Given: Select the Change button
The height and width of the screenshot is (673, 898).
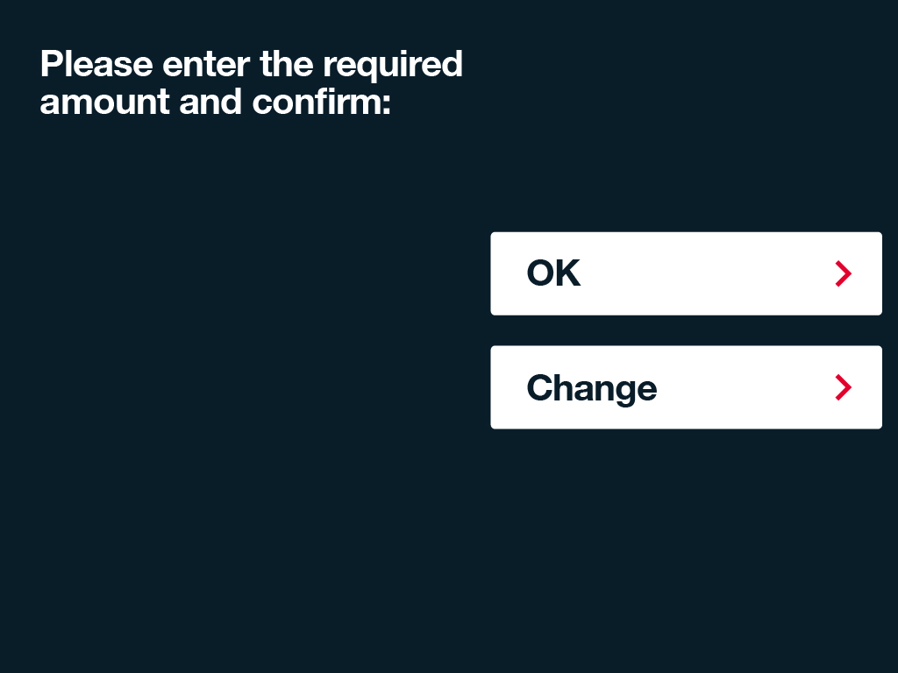Looking at the screenshot, I should coord(686,387).
